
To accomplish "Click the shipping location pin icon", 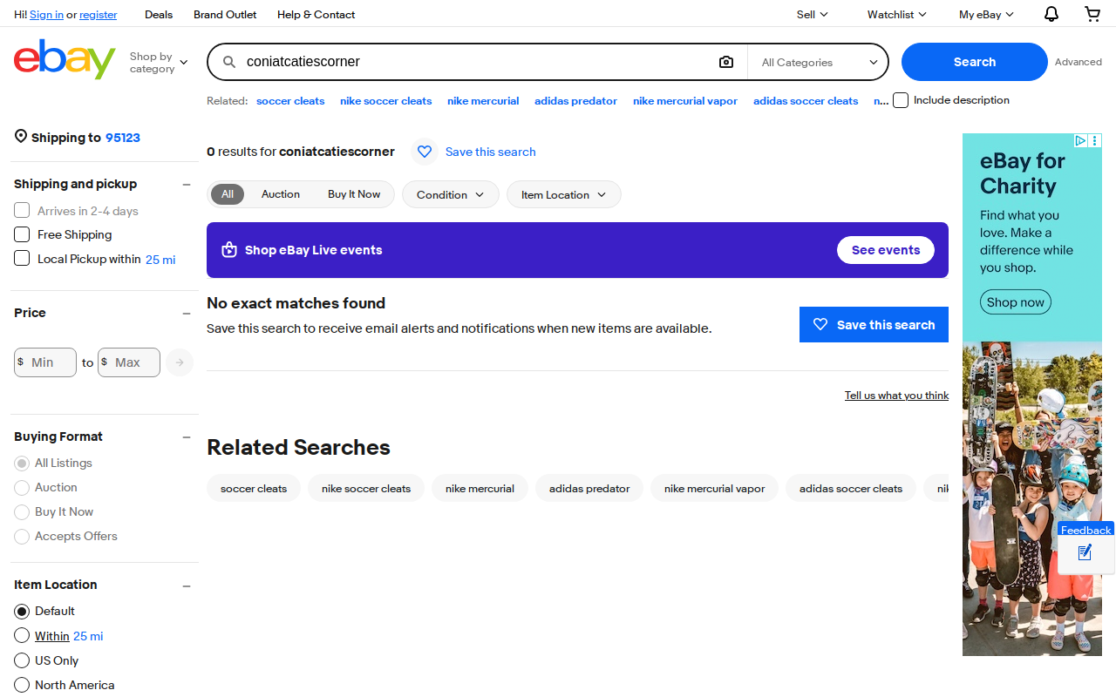I will [x=21, y=137].
